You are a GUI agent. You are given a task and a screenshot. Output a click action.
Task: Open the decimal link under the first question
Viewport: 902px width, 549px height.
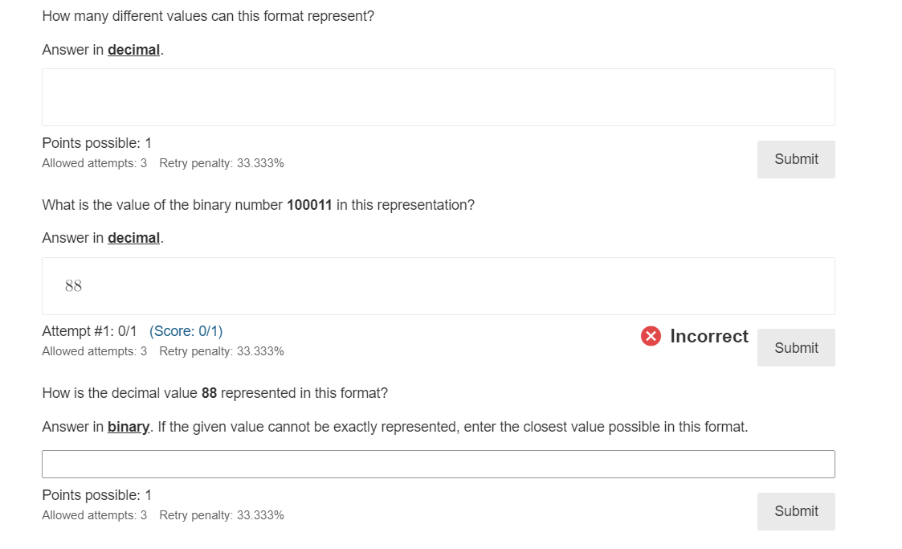pyautogui.click(x=133, y=50)
